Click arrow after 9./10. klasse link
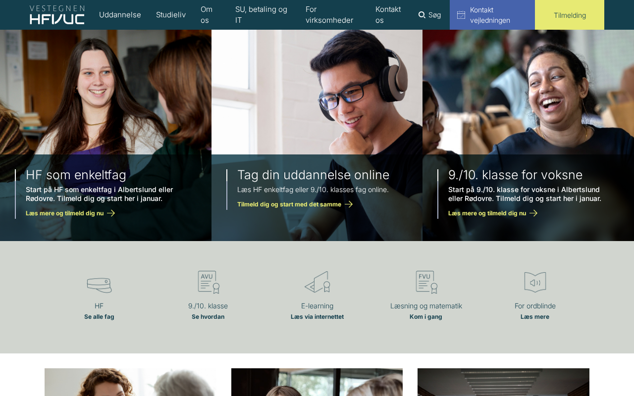This screenshot has width=634, height=396. 533,213
